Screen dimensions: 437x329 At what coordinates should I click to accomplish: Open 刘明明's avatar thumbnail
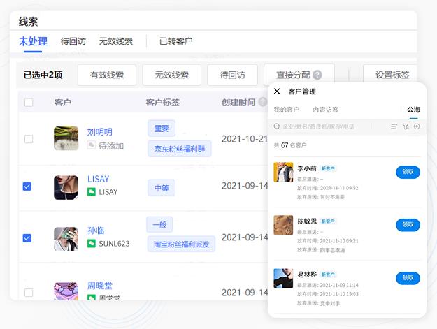[x=66, y=138]
